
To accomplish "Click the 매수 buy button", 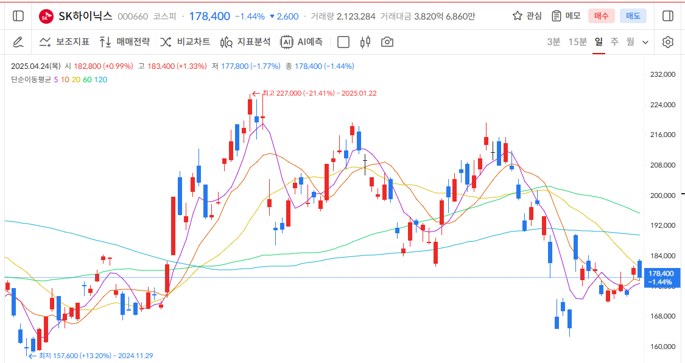I will [601, 16].
